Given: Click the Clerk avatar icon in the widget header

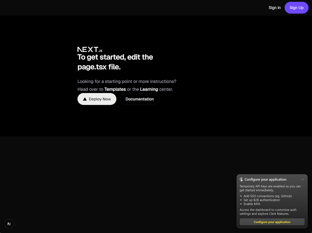Looking at the screenshot, I should [x=242, y=179].
